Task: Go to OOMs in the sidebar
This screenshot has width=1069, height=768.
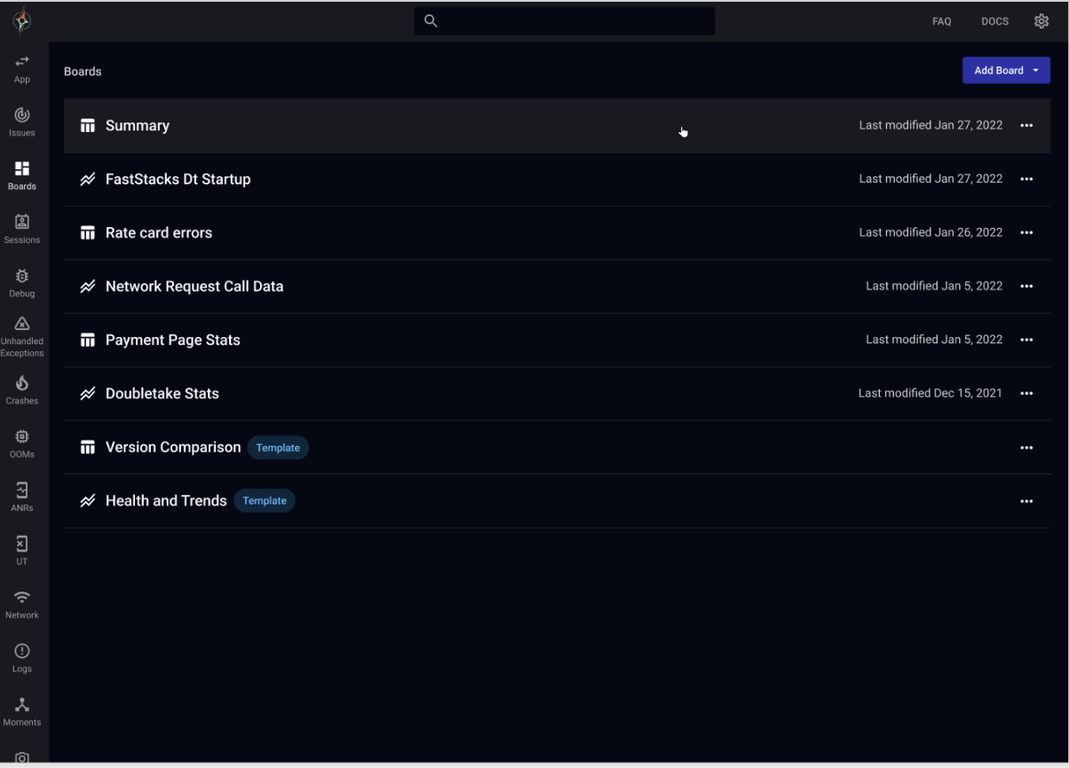Action: [x=22, y=443]
